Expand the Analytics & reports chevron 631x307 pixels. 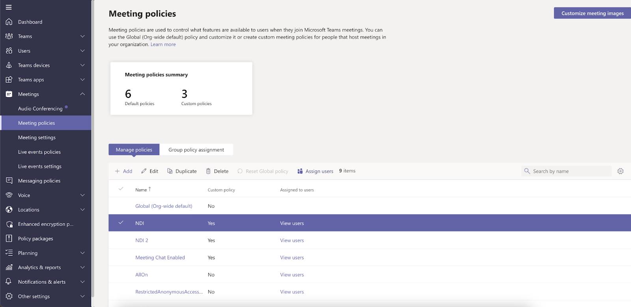tap(82, 267)
